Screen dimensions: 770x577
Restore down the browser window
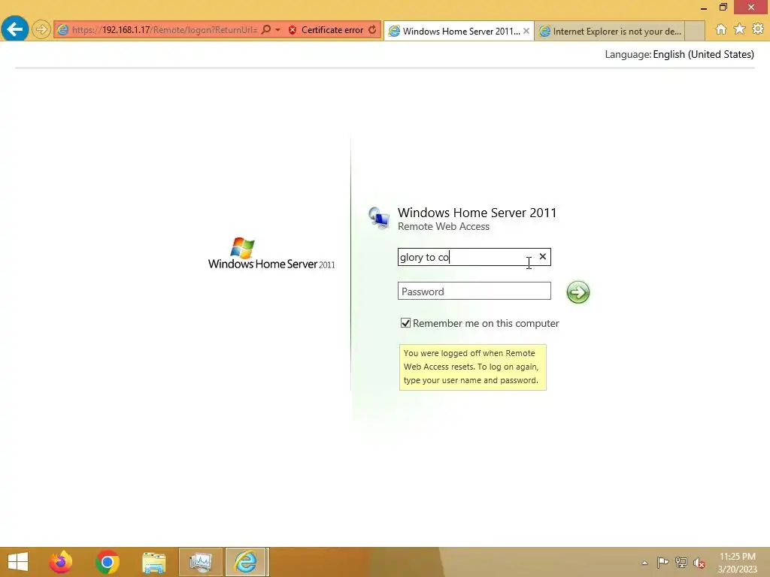coord(723,8)
